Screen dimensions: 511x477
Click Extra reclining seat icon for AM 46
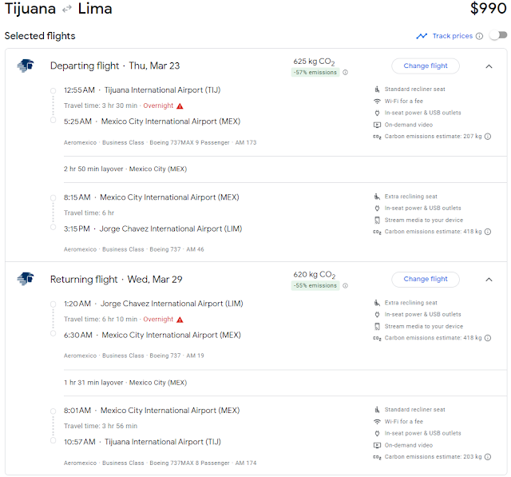[x=377, y=197]
